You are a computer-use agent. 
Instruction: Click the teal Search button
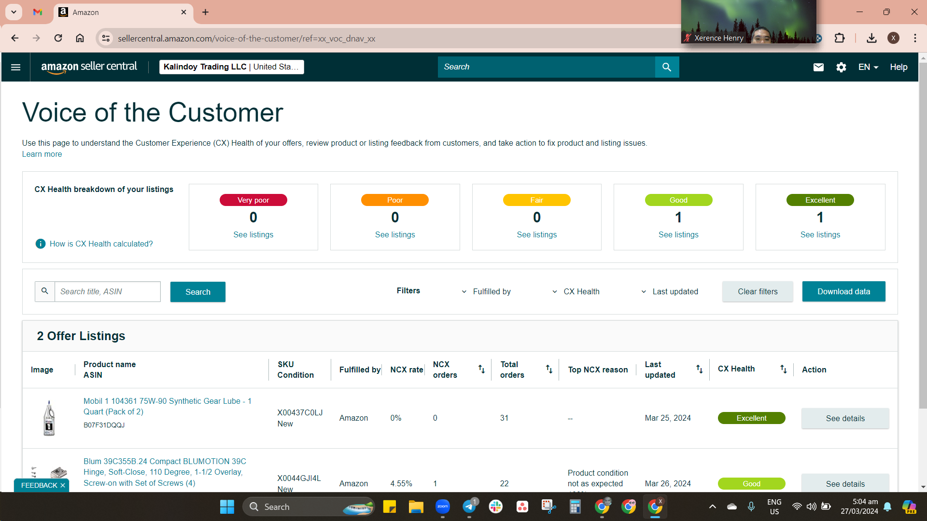tap(197, 292)
